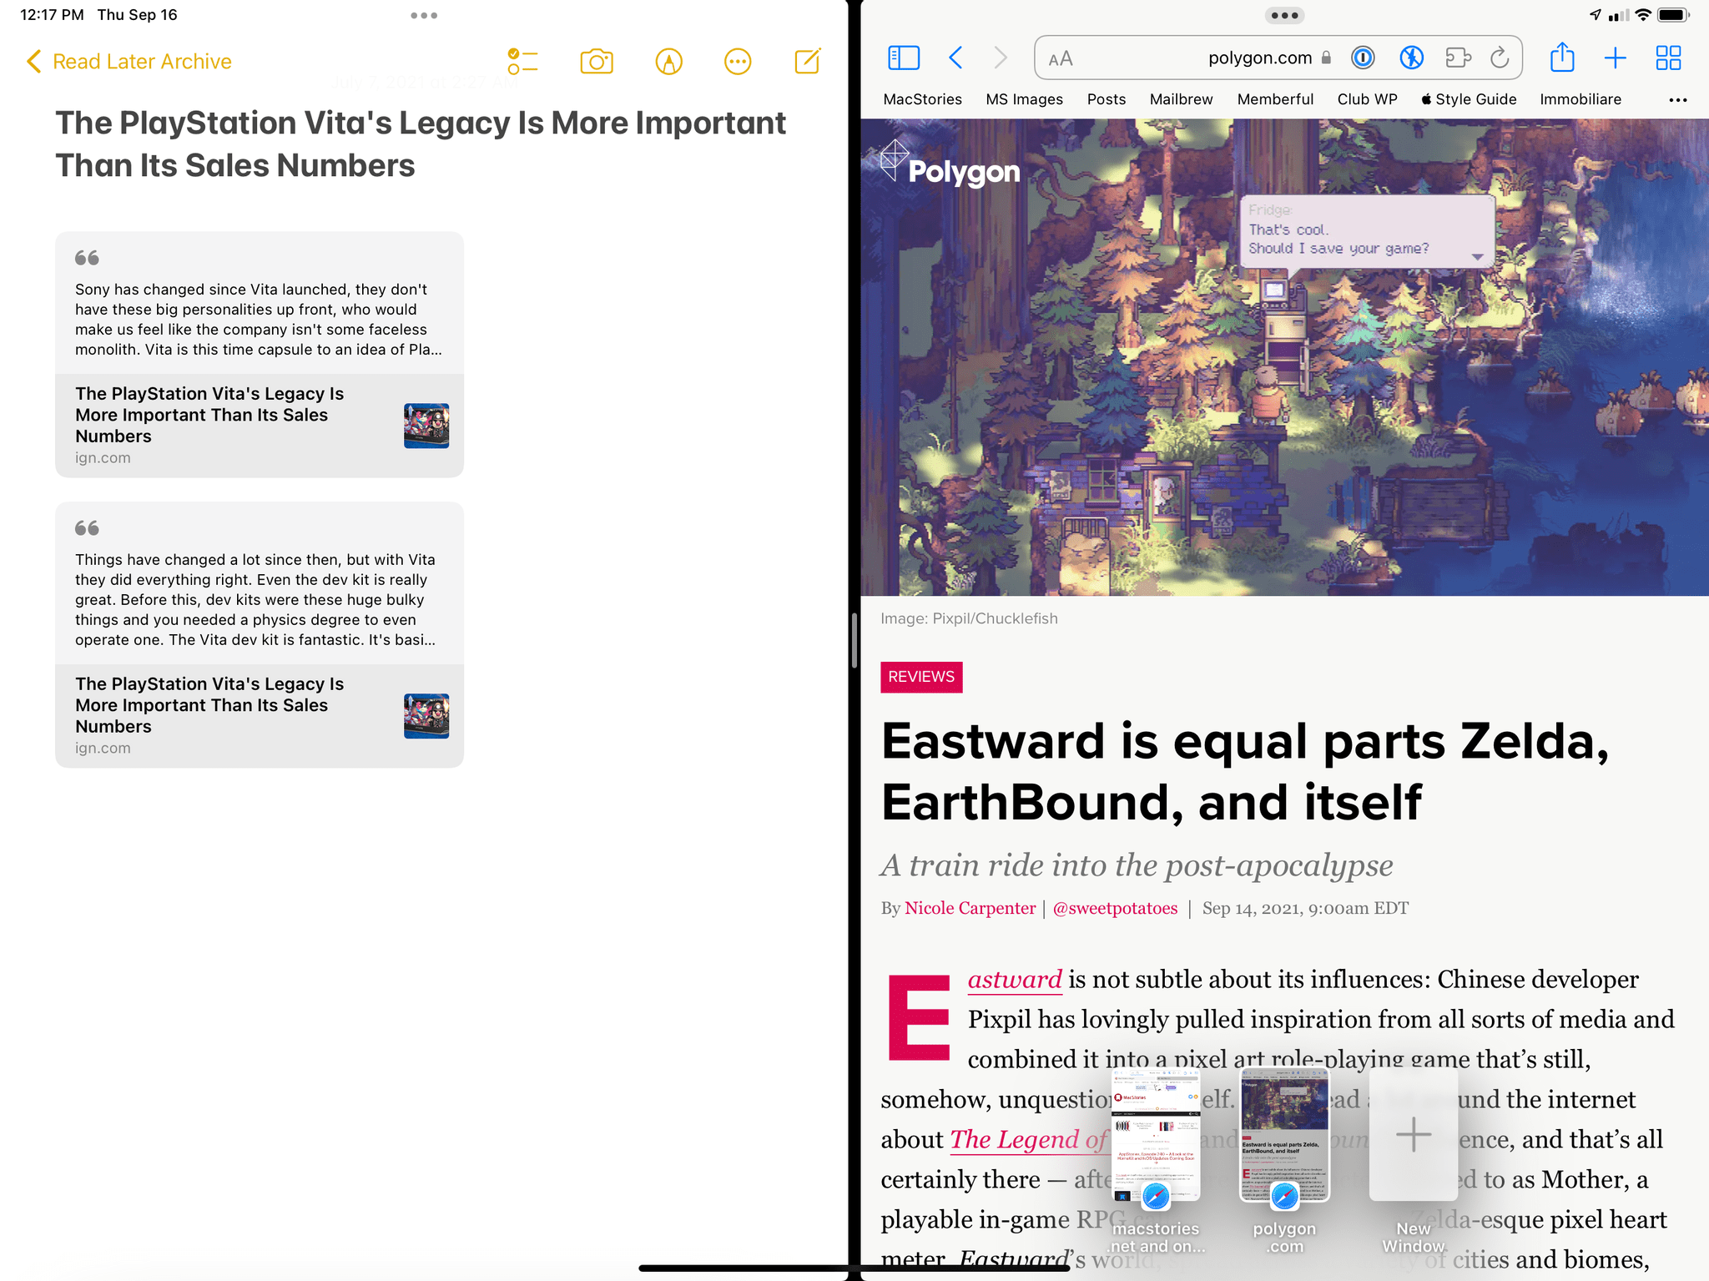Tap the 12:17 PM clock in status bar
Image resolution: width=1709 pixels, height=1281 pixels.
(x=52, y=15)
